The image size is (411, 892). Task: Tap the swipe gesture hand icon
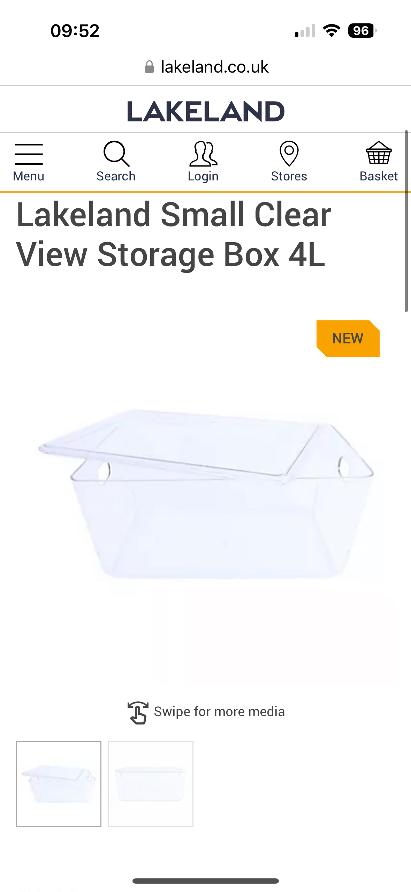click(138, 713)
